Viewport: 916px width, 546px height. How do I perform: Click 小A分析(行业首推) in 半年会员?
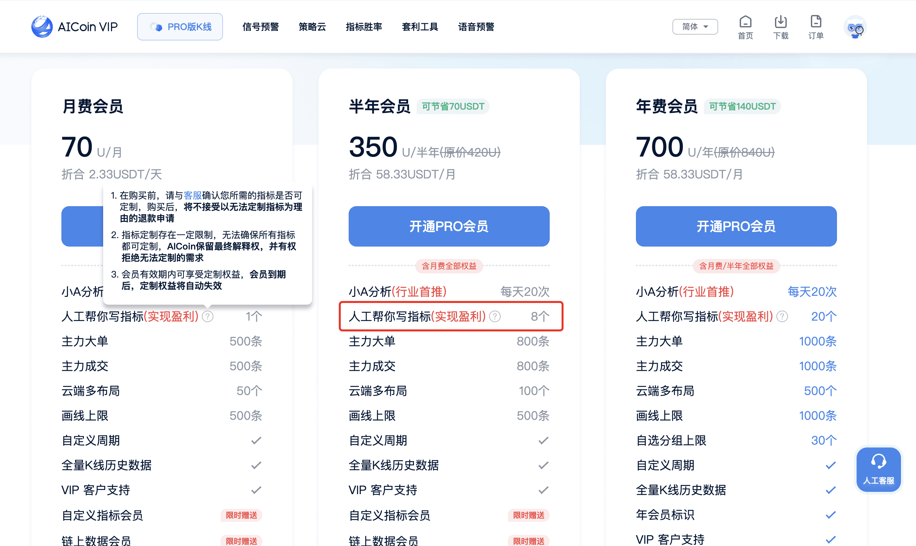click(x=397, y=291)
